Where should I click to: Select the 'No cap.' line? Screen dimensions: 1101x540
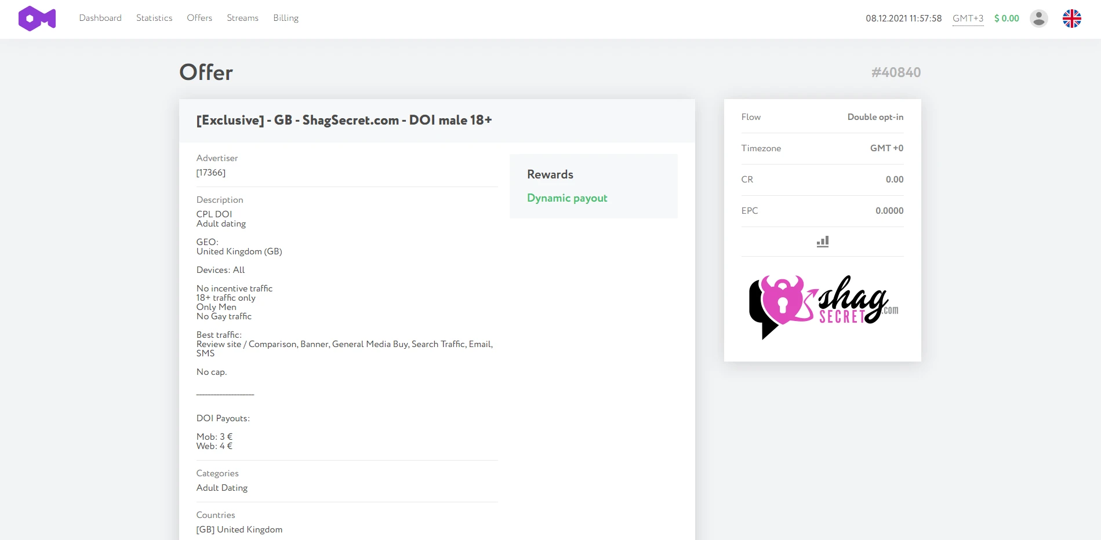click(x=212, y=372)
